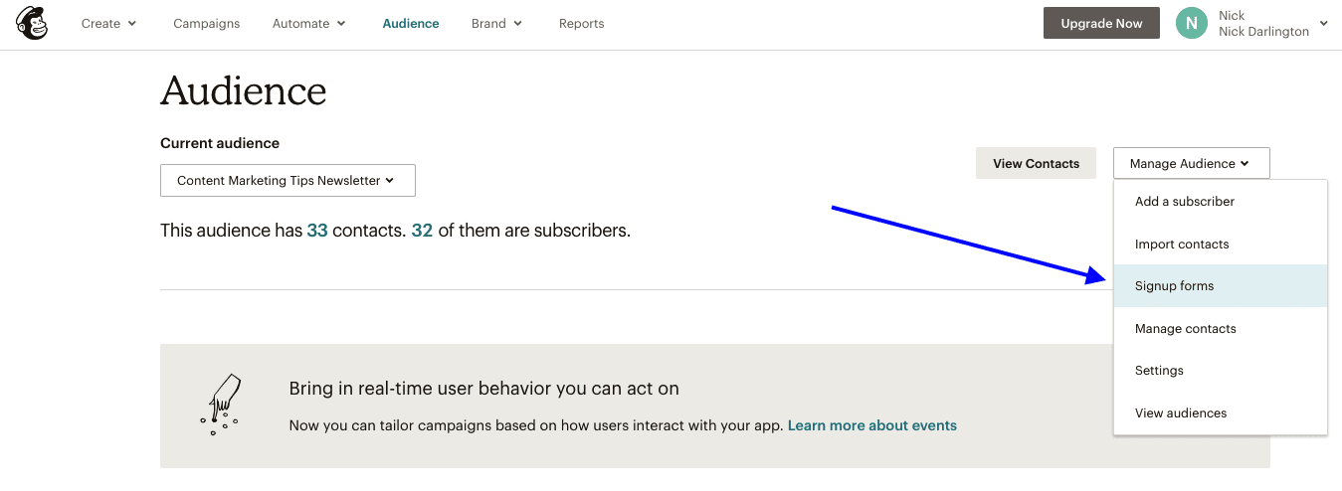
Task: Expand the Automate menu
Action: (x=309, y=23)
